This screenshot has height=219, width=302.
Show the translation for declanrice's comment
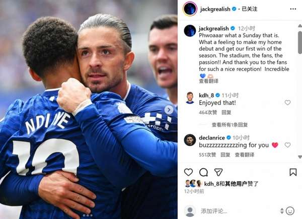245,155
